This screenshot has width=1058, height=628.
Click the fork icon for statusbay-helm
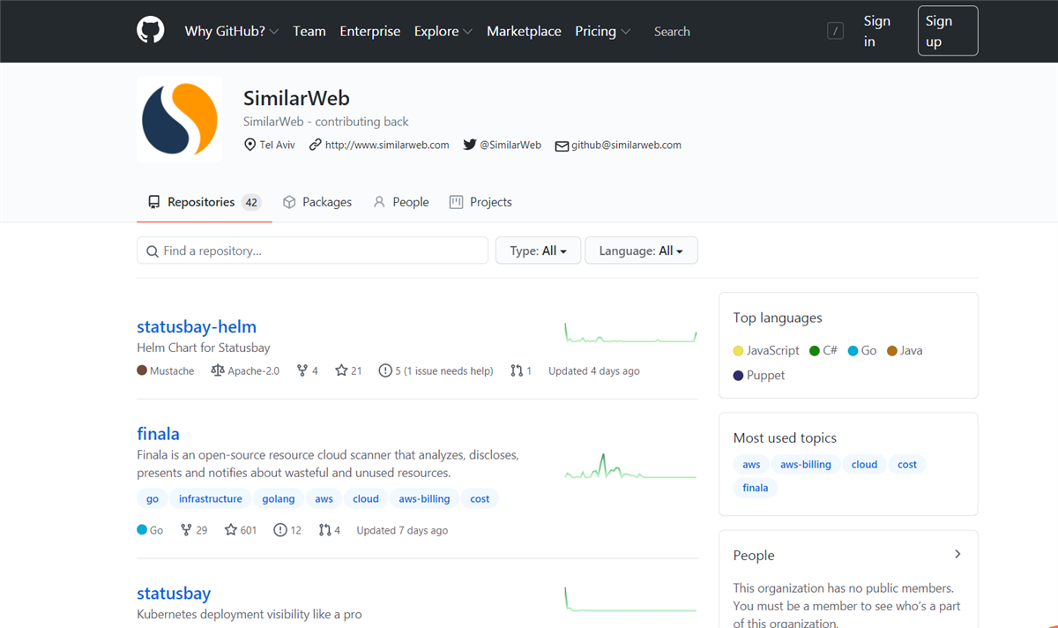point(302,371)
